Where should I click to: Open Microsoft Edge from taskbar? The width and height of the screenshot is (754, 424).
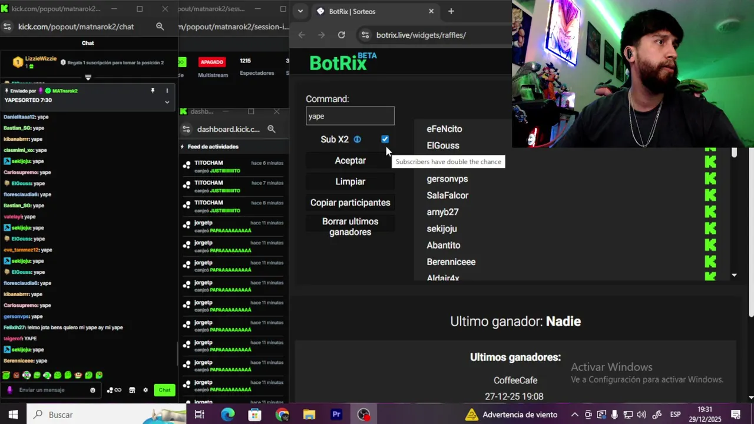[x=227, y=415]
